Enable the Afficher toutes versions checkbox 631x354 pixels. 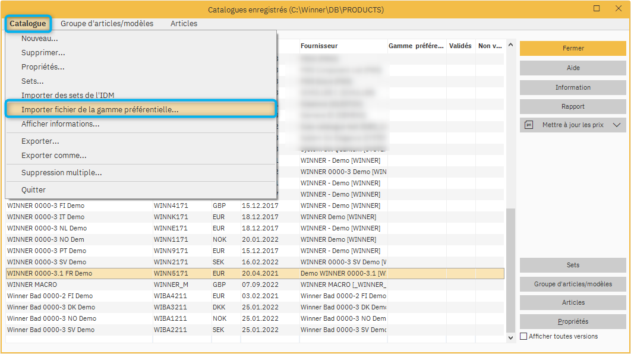(x=523, y=336)
